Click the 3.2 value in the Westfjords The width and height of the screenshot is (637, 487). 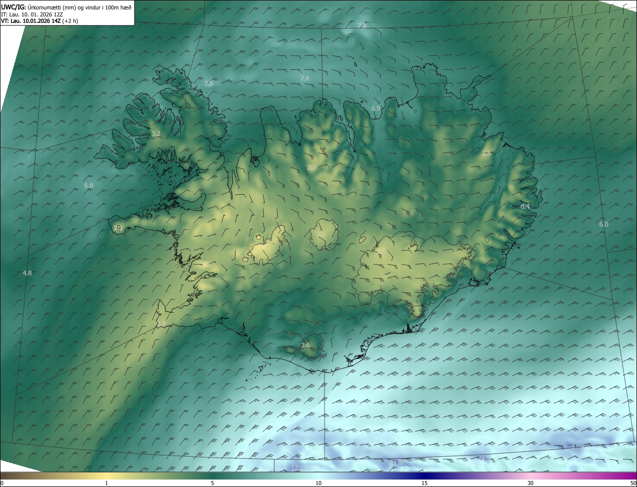pyautogui.click(x=156, y=134)
